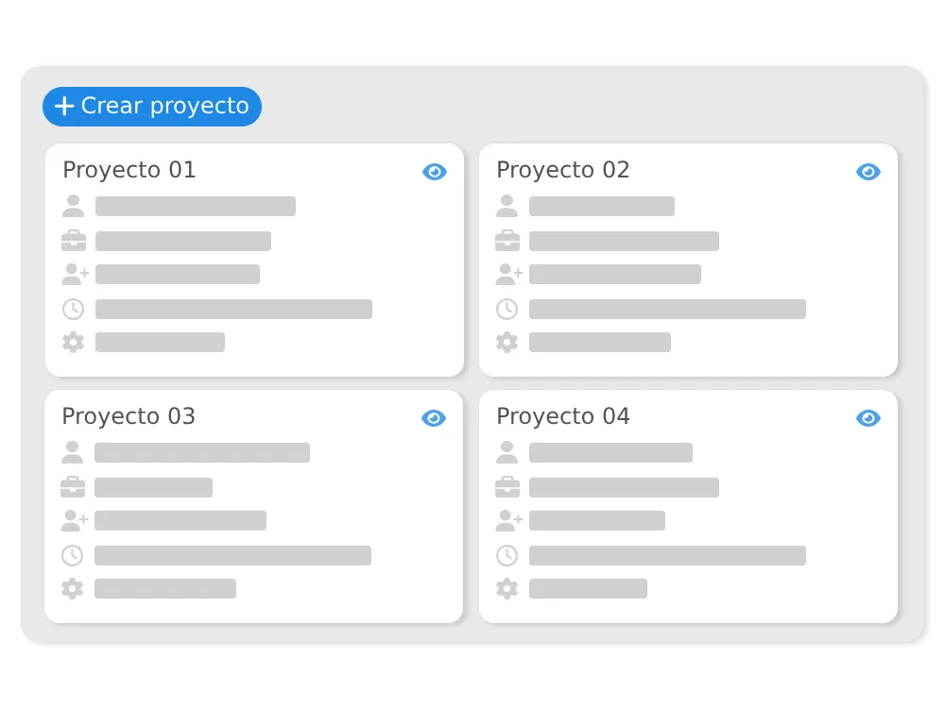This screenshot has width=945, height=708.
Task: Click the clock icon in Proyecto 04
Action: (x=507, y=555)
